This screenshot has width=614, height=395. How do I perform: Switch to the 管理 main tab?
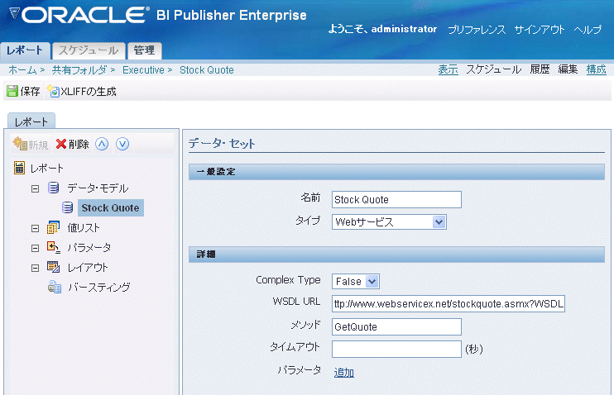click(145, 51)
